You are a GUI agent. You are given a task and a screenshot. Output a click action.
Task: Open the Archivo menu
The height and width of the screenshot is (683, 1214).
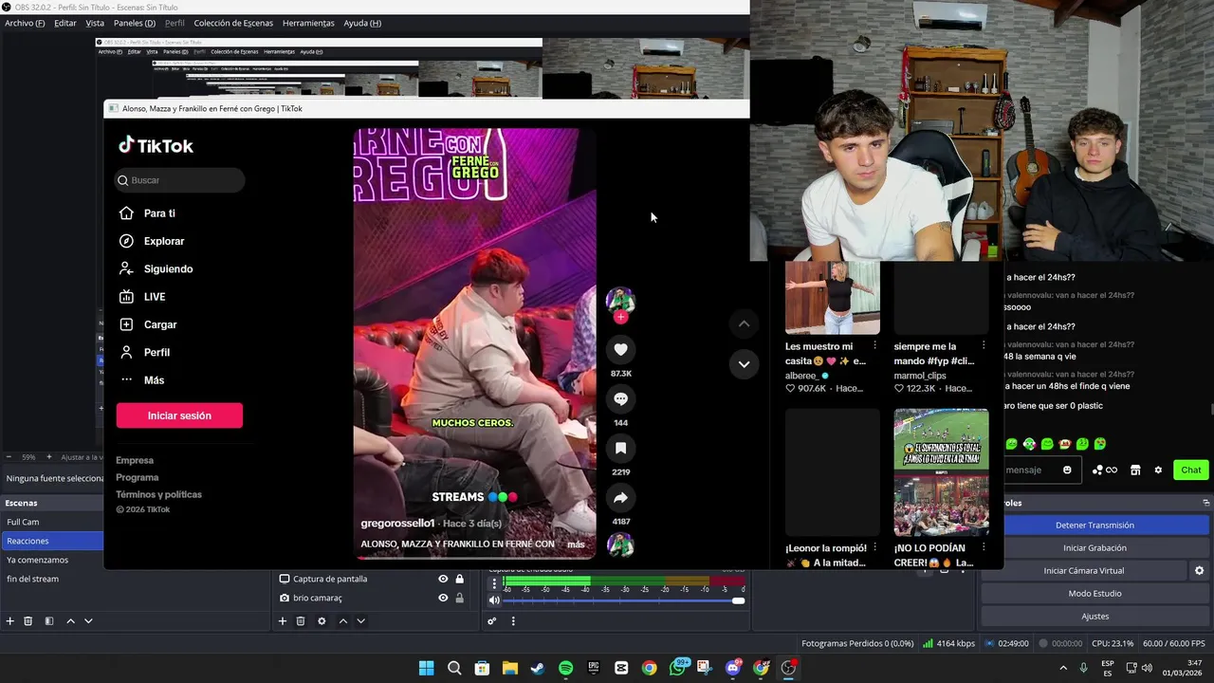point(25,23)
